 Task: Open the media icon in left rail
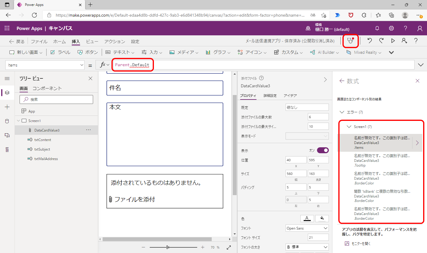[7, 135]
